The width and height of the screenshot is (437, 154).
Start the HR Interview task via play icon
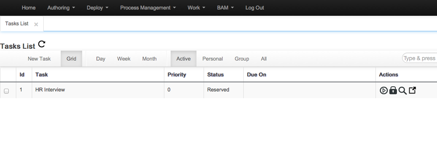point(384,90)
